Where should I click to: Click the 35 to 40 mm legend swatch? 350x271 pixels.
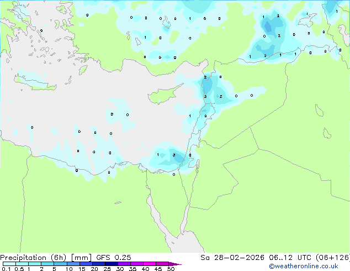136,264
